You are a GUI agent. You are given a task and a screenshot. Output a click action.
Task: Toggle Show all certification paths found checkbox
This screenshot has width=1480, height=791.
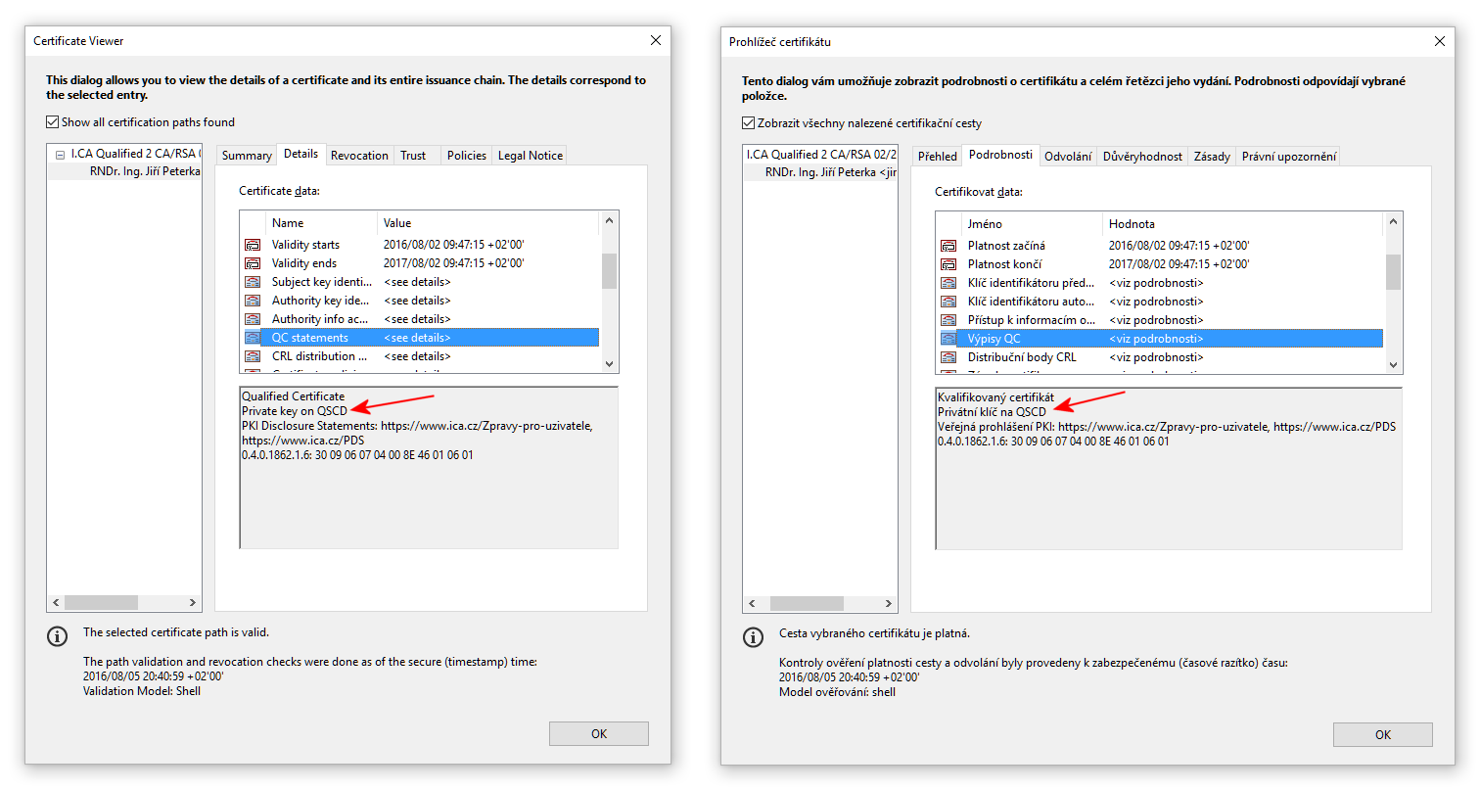[x=52, y=122]
